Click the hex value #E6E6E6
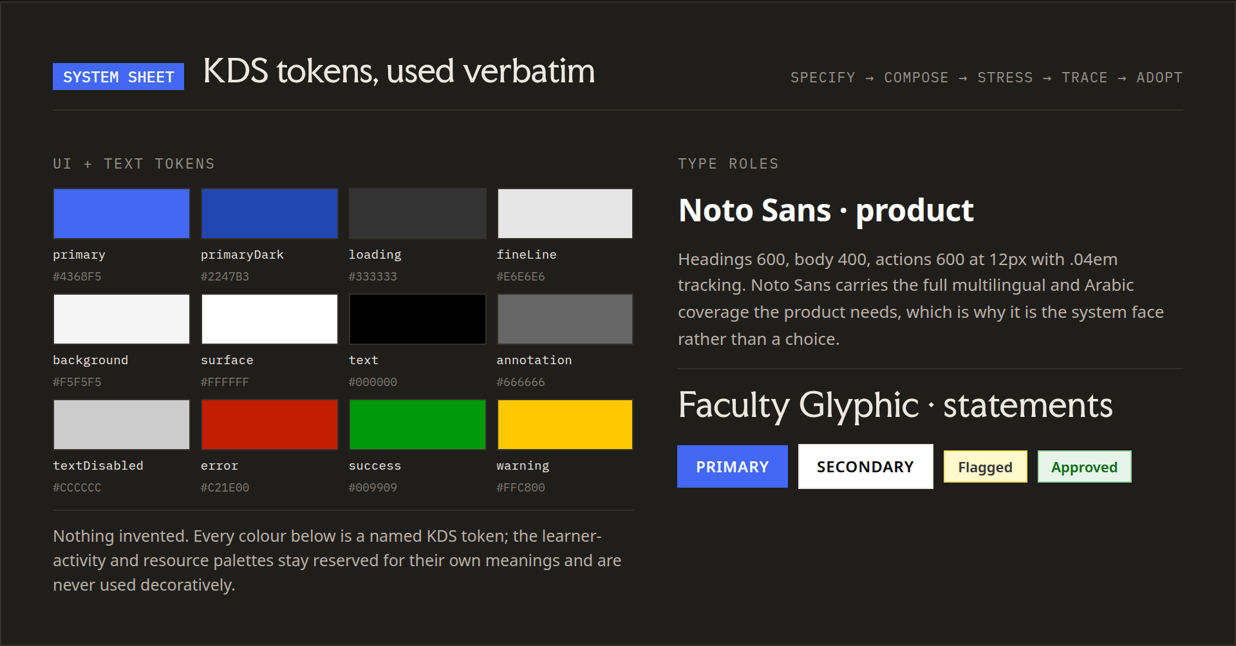Viewport: 1236px width, 646px height. click(521, 277)
